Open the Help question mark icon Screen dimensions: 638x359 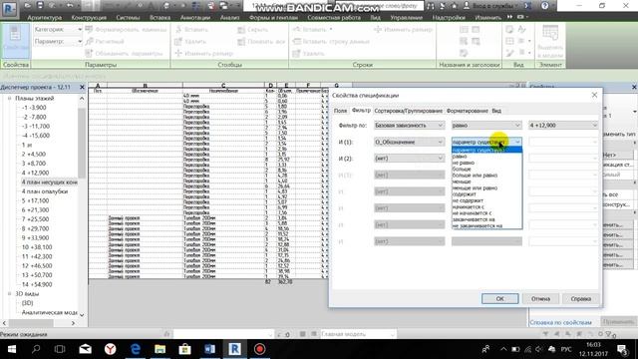(545, 5)
